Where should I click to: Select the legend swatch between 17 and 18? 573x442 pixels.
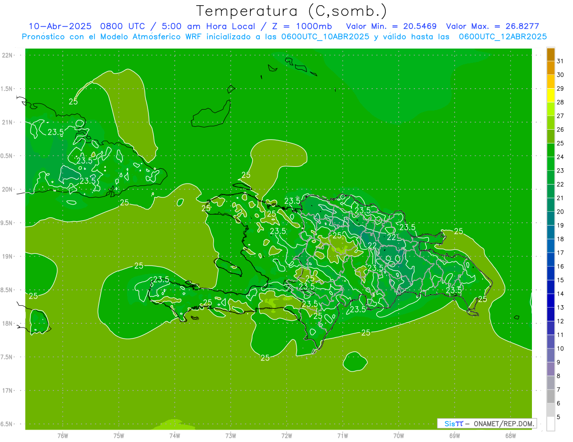551,246
